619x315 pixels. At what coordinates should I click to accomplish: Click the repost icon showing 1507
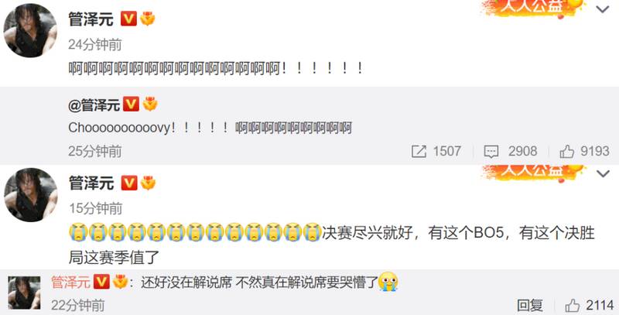tap(419, 151)
